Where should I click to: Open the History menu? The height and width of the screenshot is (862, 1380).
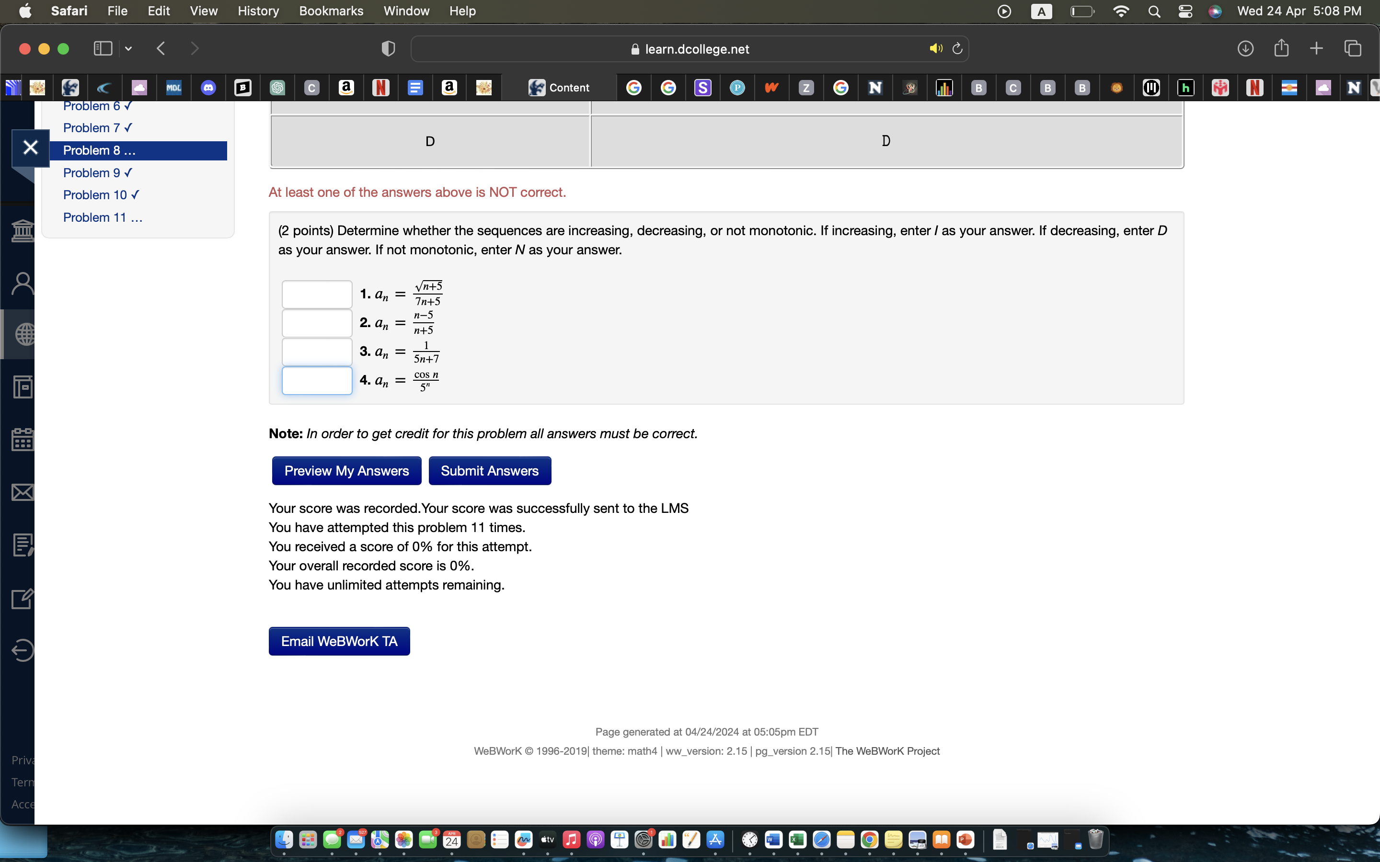[258, 11]
